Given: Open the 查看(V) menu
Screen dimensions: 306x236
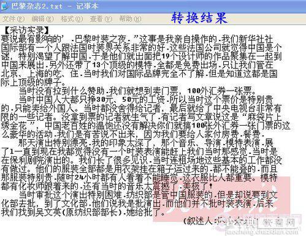Looking at the screenshot, I should pos(101,19).
